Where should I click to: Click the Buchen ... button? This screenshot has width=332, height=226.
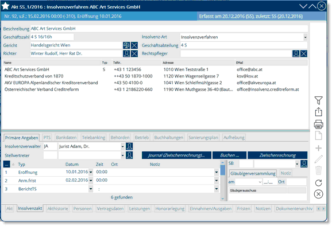[229, 155]
